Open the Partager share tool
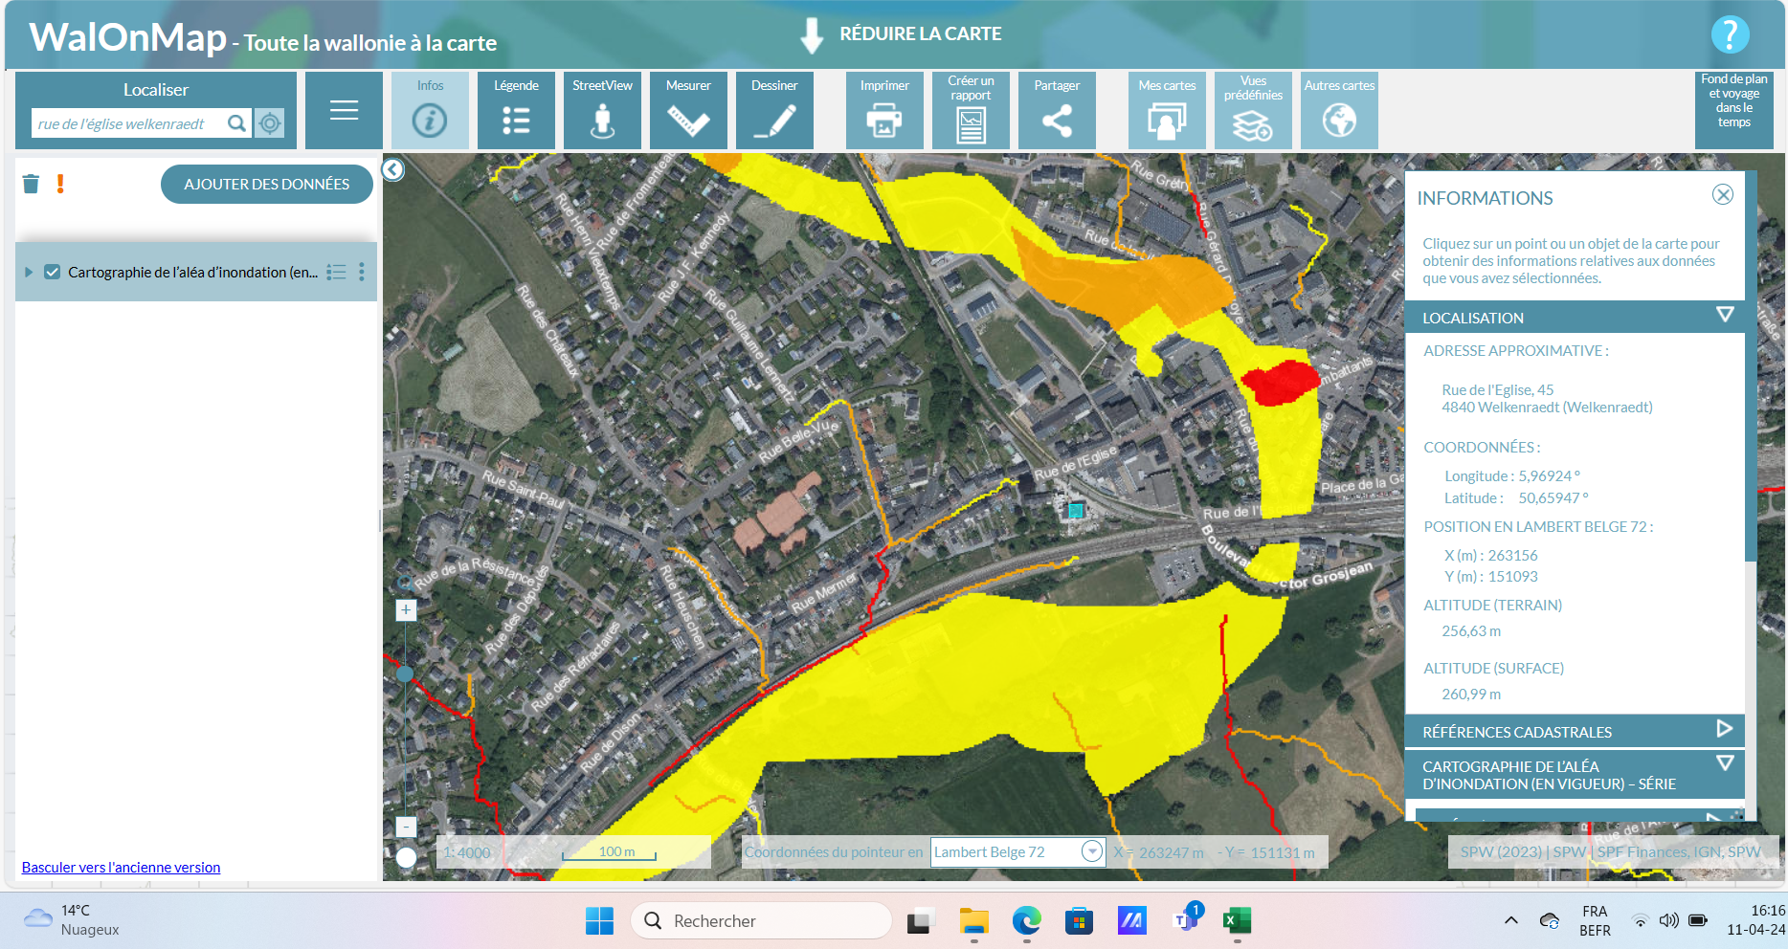Image resolution: width=1788 pixels, height=949 pixels. [1057, 110]
